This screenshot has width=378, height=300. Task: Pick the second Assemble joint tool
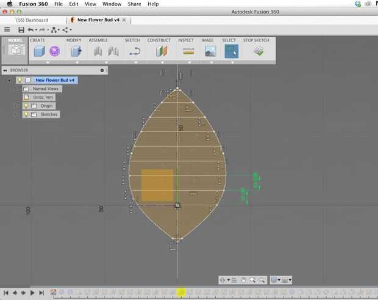(113, 51)
